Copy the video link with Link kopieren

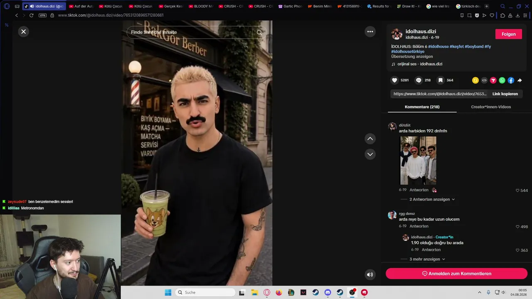pos(505,94)
